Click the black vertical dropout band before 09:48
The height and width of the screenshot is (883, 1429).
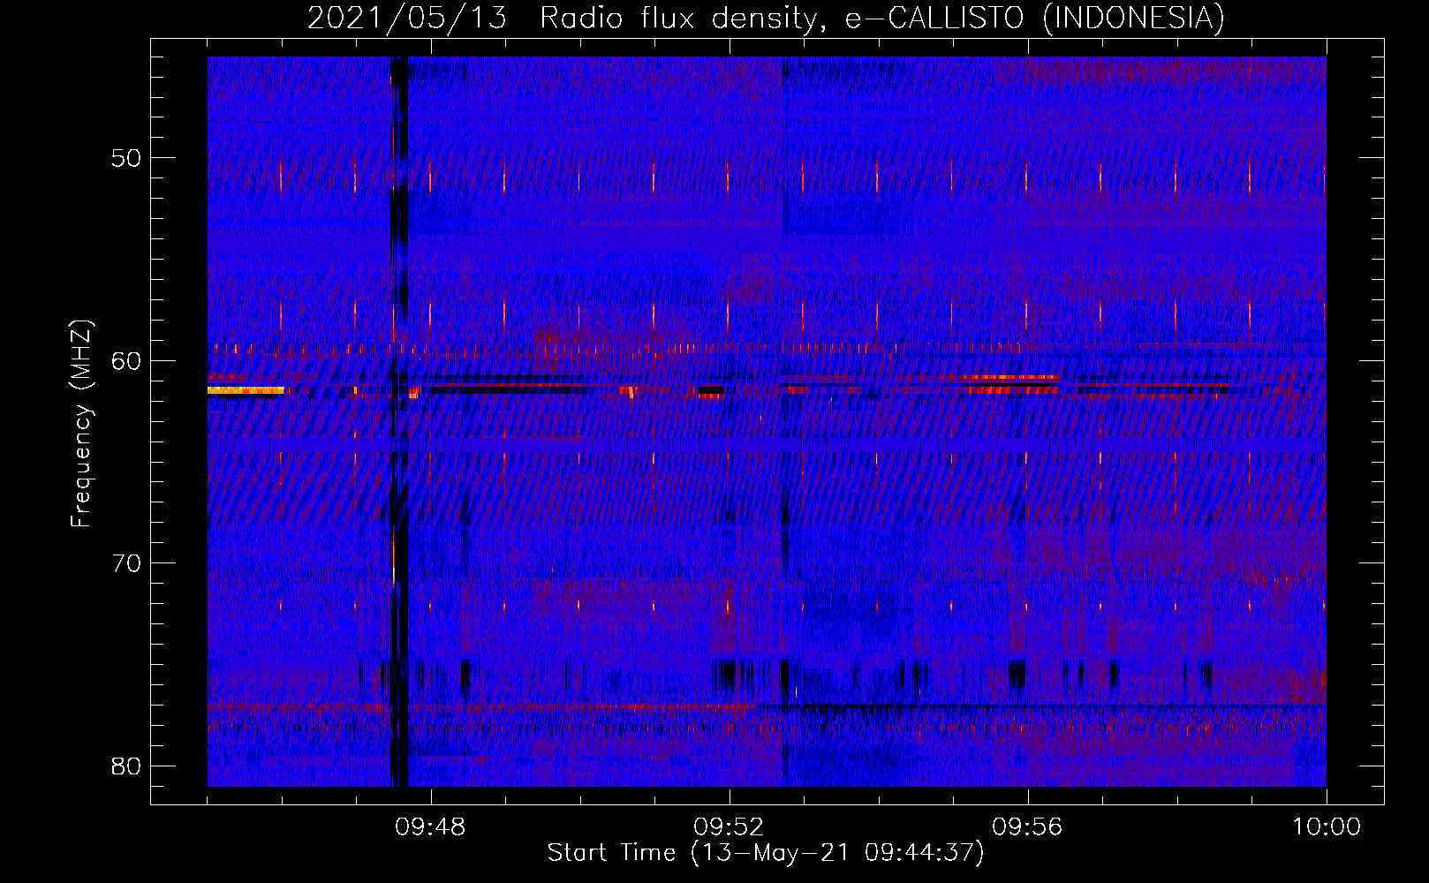point(399,421)
